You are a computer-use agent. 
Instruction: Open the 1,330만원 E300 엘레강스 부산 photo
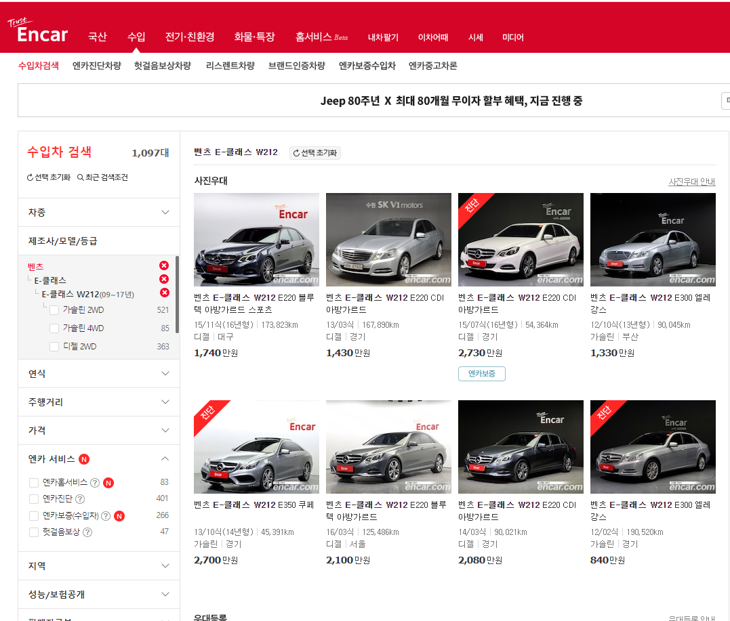[x=653, y=240]
